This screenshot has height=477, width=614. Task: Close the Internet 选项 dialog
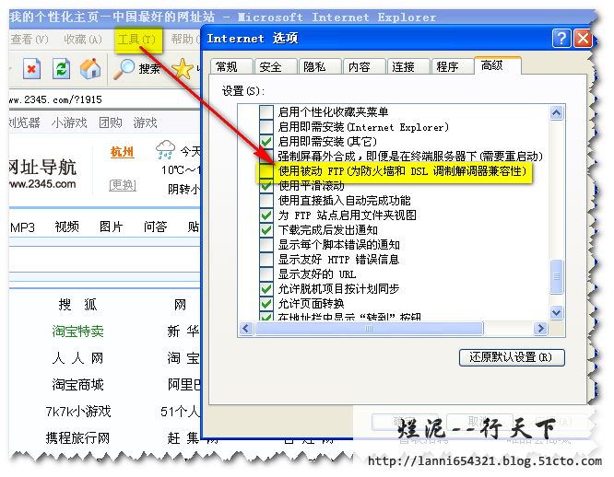point(582,39)
